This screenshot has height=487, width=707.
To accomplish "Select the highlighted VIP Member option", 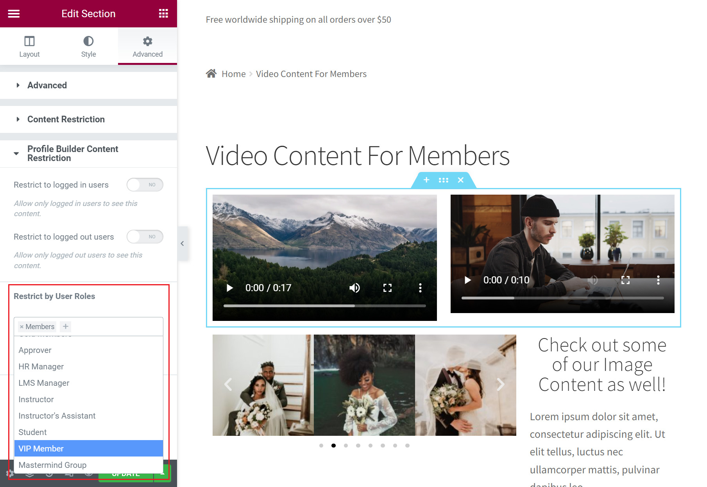I will click(x=89, y=449).
